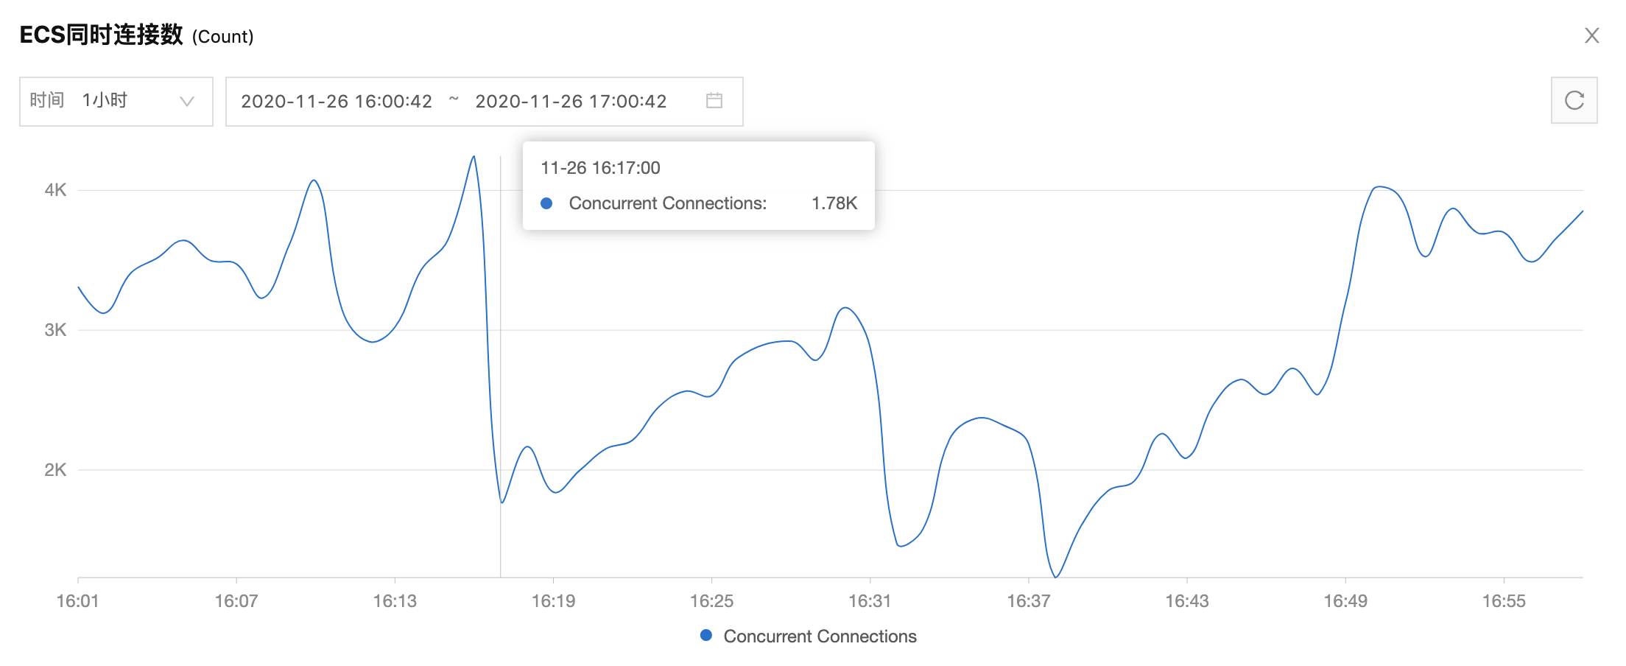Click the 4K y-axis label
The image size is (1626, 666).
click(55, 190)
